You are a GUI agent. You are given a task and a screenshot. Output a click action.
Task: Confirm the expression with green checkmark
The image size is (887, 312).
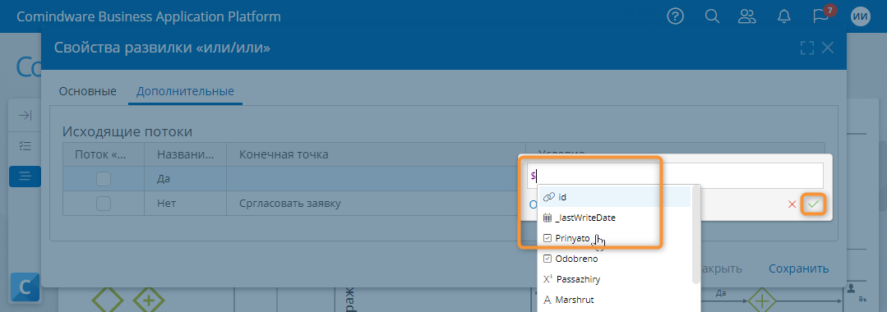tap(813, 204)
